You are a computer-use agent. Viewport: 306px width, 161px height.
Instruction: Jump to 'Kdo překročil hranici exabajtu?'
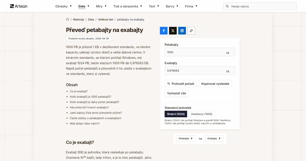coord(89,107)
